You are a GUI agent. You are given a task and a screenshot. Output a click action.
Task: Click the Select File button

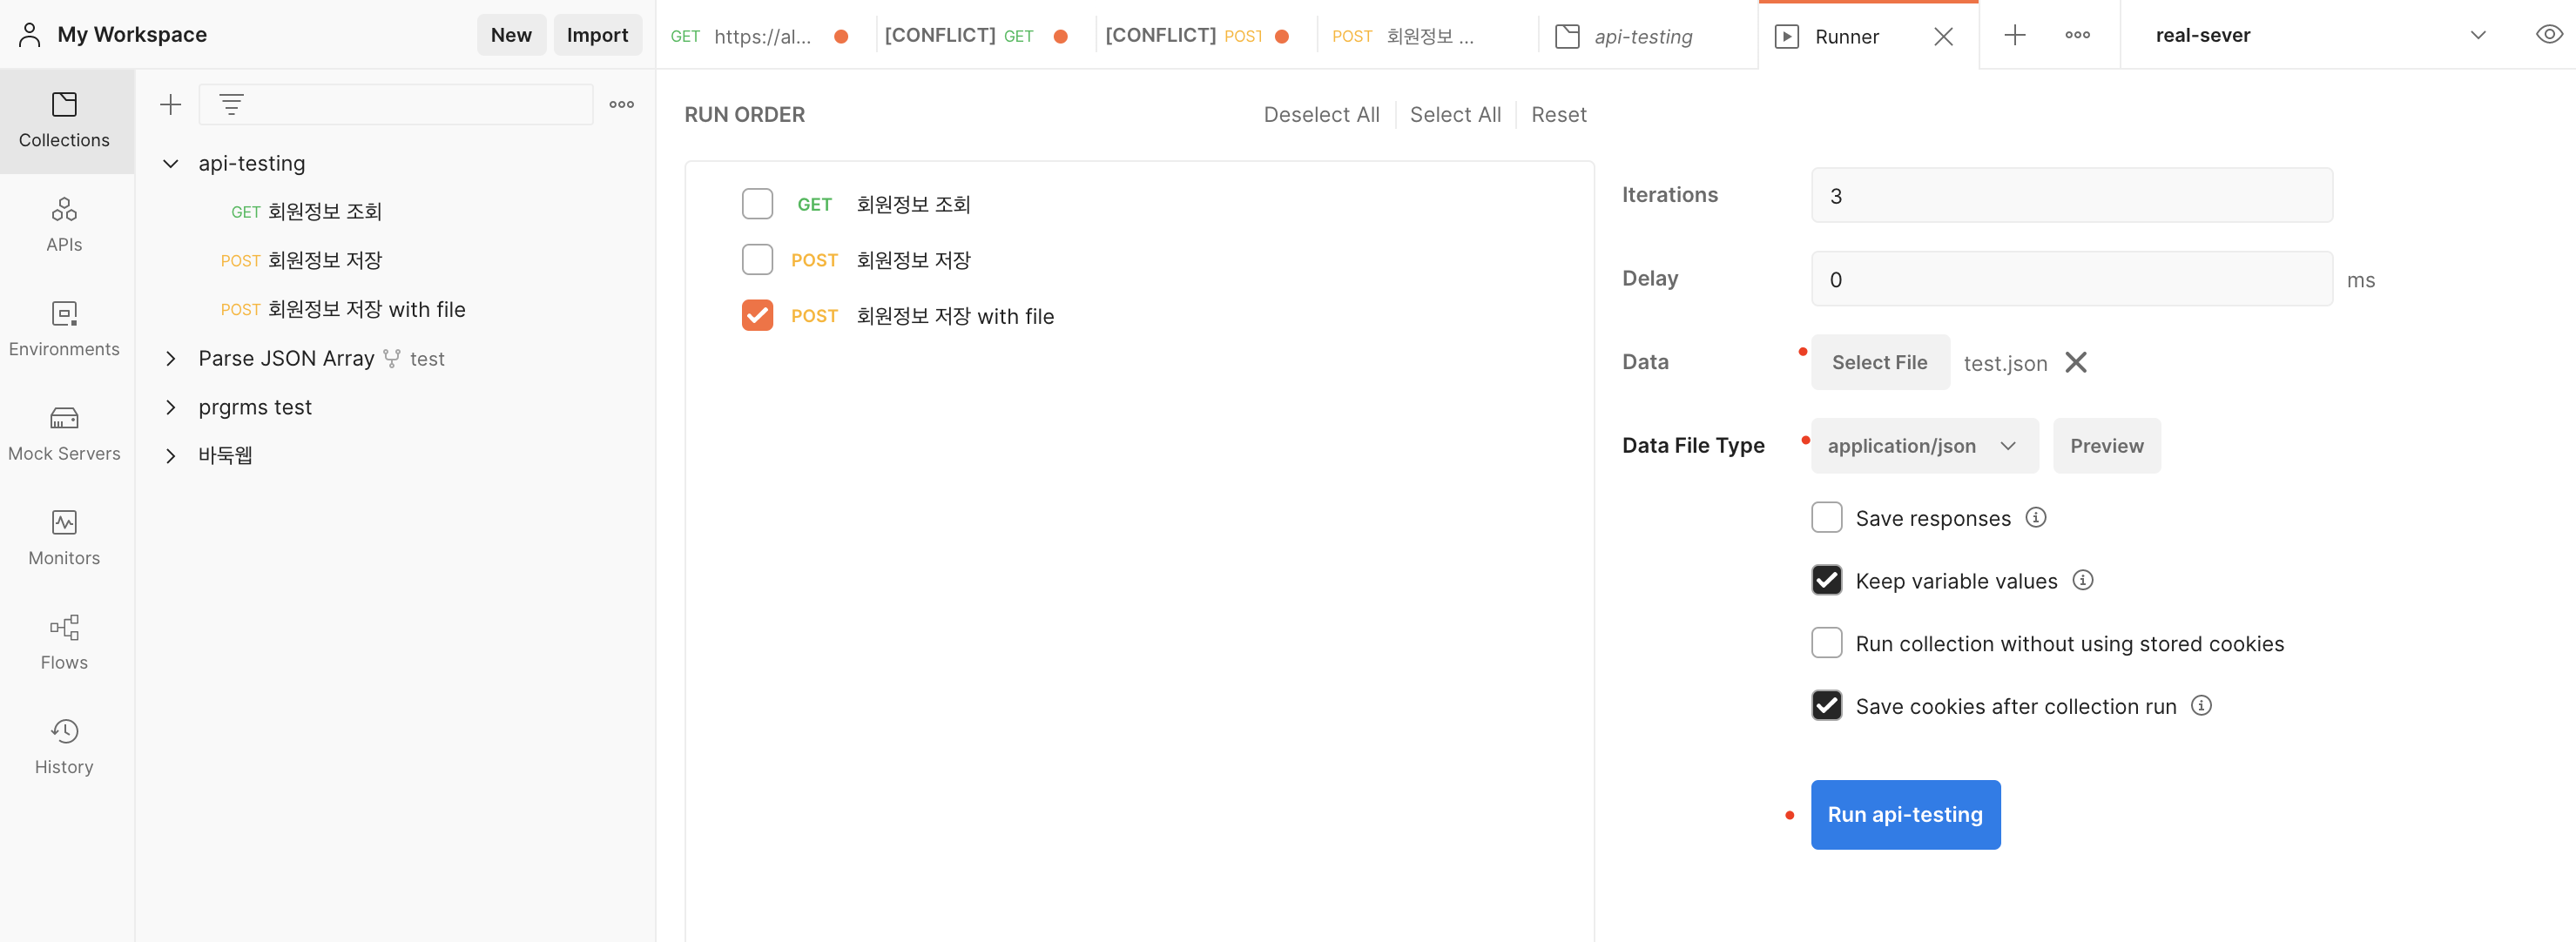(1879, 362)
